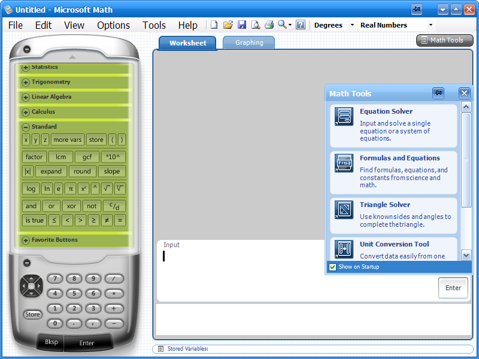
Task: Click the Help question mark icon
Action: click(x=301, y=25)
